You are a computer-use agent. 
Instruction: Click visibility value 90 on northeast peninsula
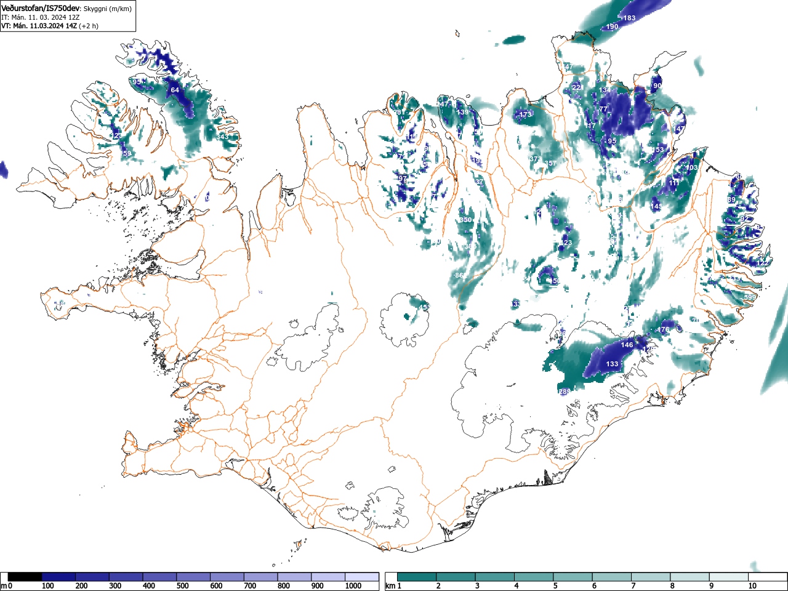pyautogui.click(x=657, y=86)
